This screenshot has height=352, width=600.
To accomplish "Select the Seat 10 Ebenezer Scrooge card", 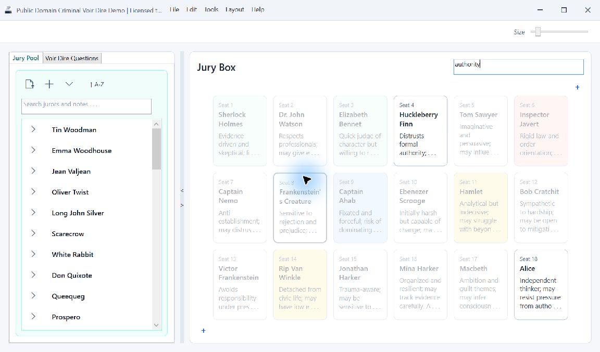I will (420, 208).
